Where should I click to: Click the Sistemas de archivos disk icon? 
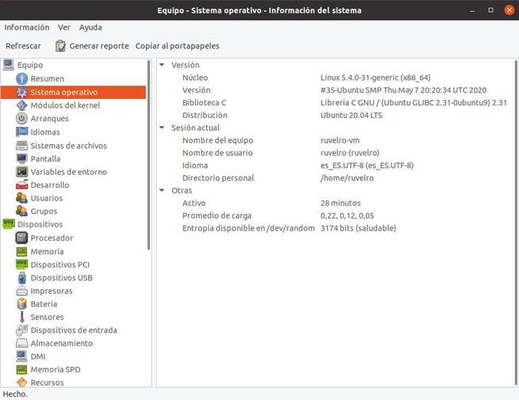pyautogui.click(x=22, y=145)
